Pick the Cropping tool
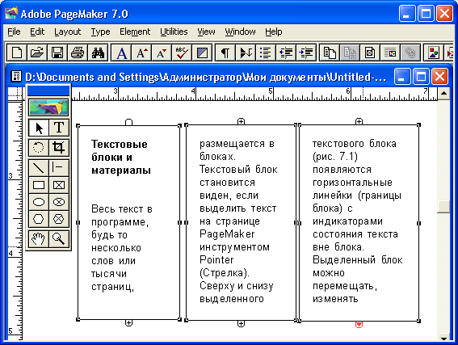The width and height of the screenshot is (458, 345). [59, 147]
